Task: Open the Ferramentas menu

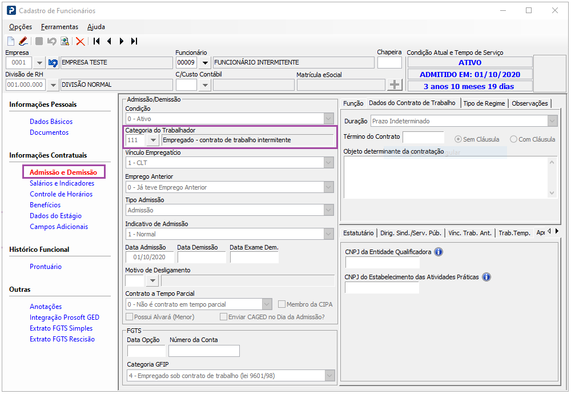Action: (60, 27)
